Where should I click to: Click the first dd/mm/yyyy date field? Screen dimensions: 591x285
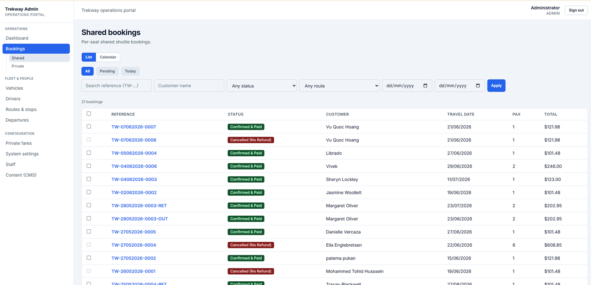[x=407, y=86]
